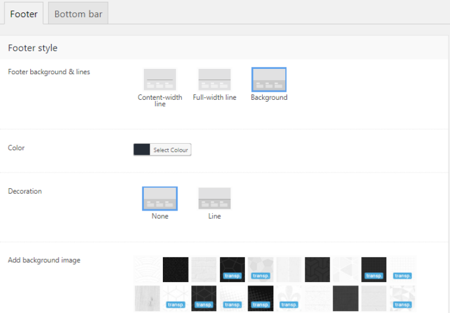This screenshot has height=313, width=450.
Task: Open the Footer tab
Action: (24, 13)
